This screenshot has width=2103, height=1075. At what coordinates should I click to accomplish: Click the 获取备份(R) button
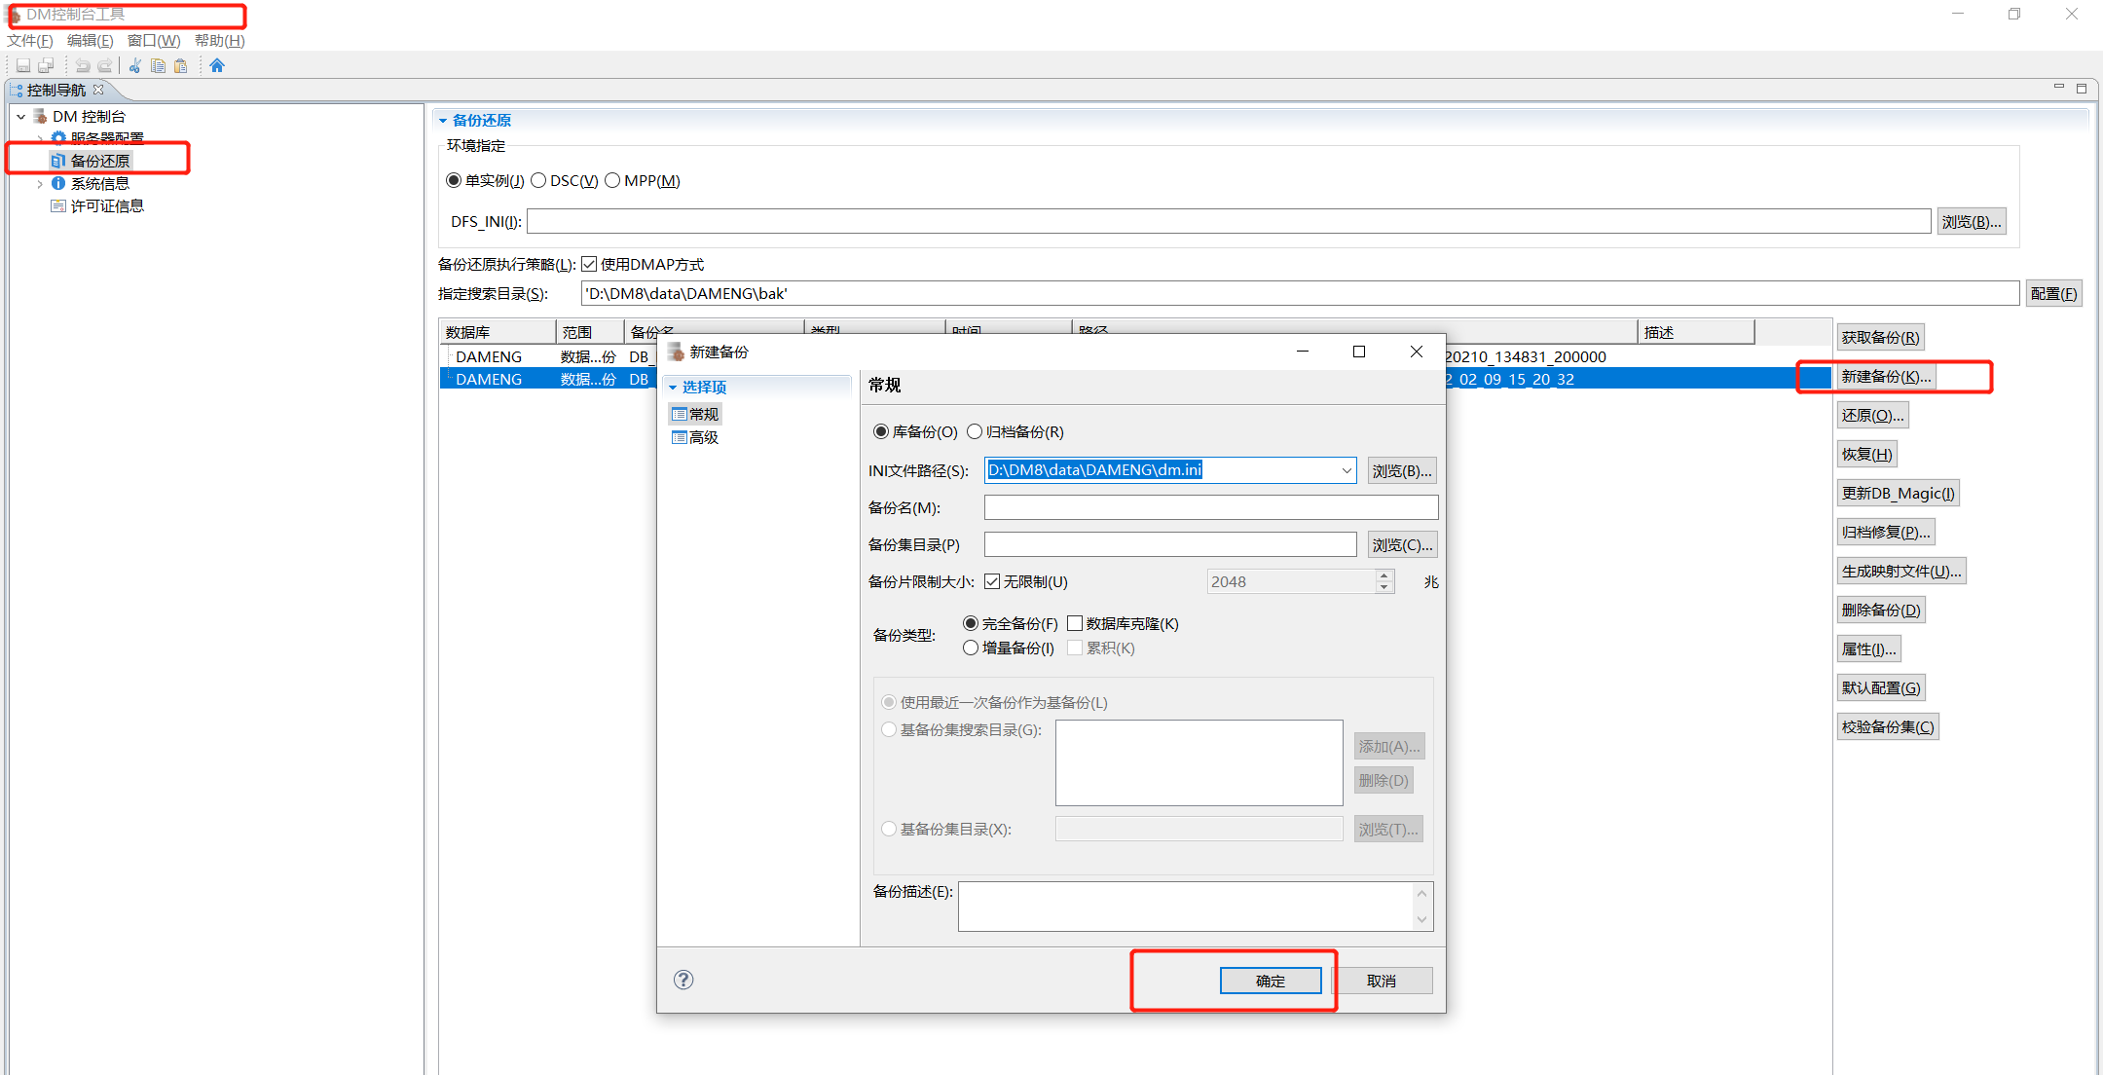tap(1879, 337)
